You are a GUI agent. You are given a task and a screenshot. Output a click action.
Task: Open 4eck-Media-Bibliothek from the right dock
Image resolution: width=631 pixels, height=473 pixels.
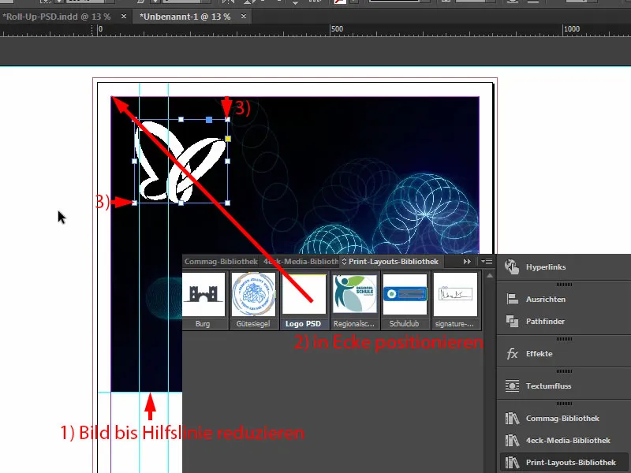[x=564, y=441]
